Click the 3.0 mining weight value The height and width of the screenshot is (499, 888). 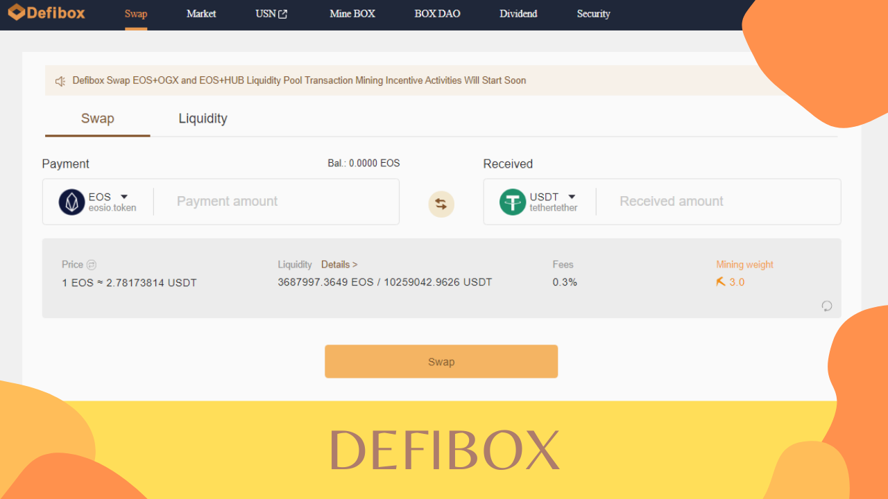point(737,282)
